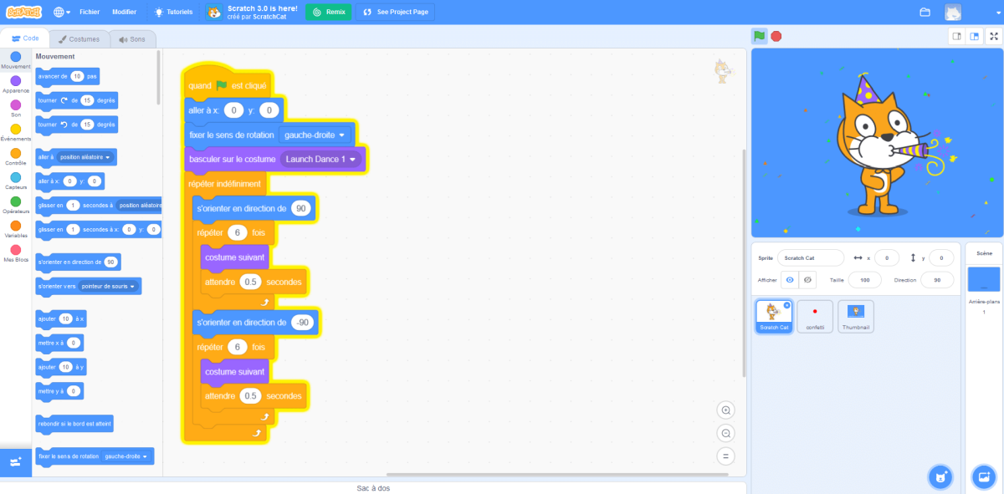The width and height of the screenshot is (1004, 494).
Task: Zoom in on the code area
Action: (x=725, y=410)
